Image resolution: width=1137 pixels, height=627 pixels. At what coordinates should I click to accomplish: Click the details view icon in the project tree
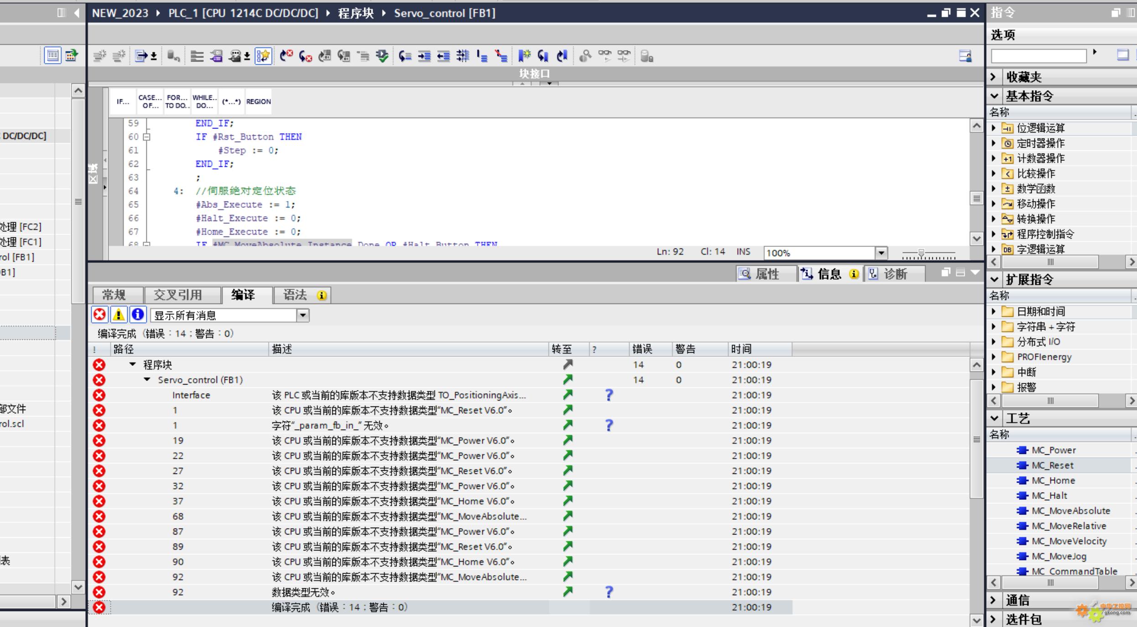tap(52, 56)
